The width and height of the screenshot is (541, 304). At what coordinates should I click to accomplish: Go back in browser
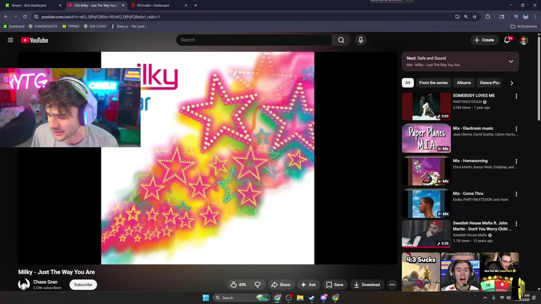5,17
